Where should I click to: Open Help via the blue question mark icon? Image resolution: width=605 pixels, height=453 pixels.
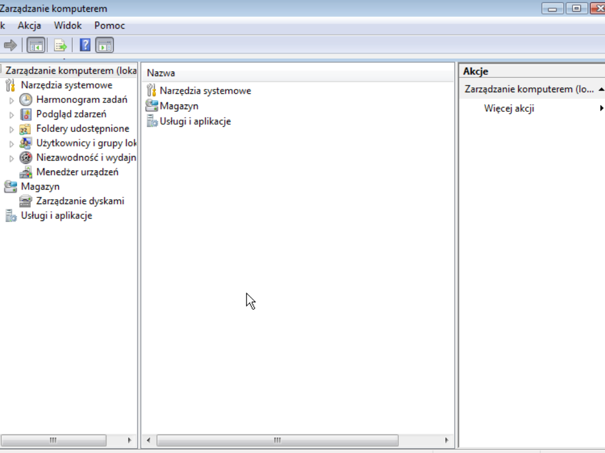(85, 45)
